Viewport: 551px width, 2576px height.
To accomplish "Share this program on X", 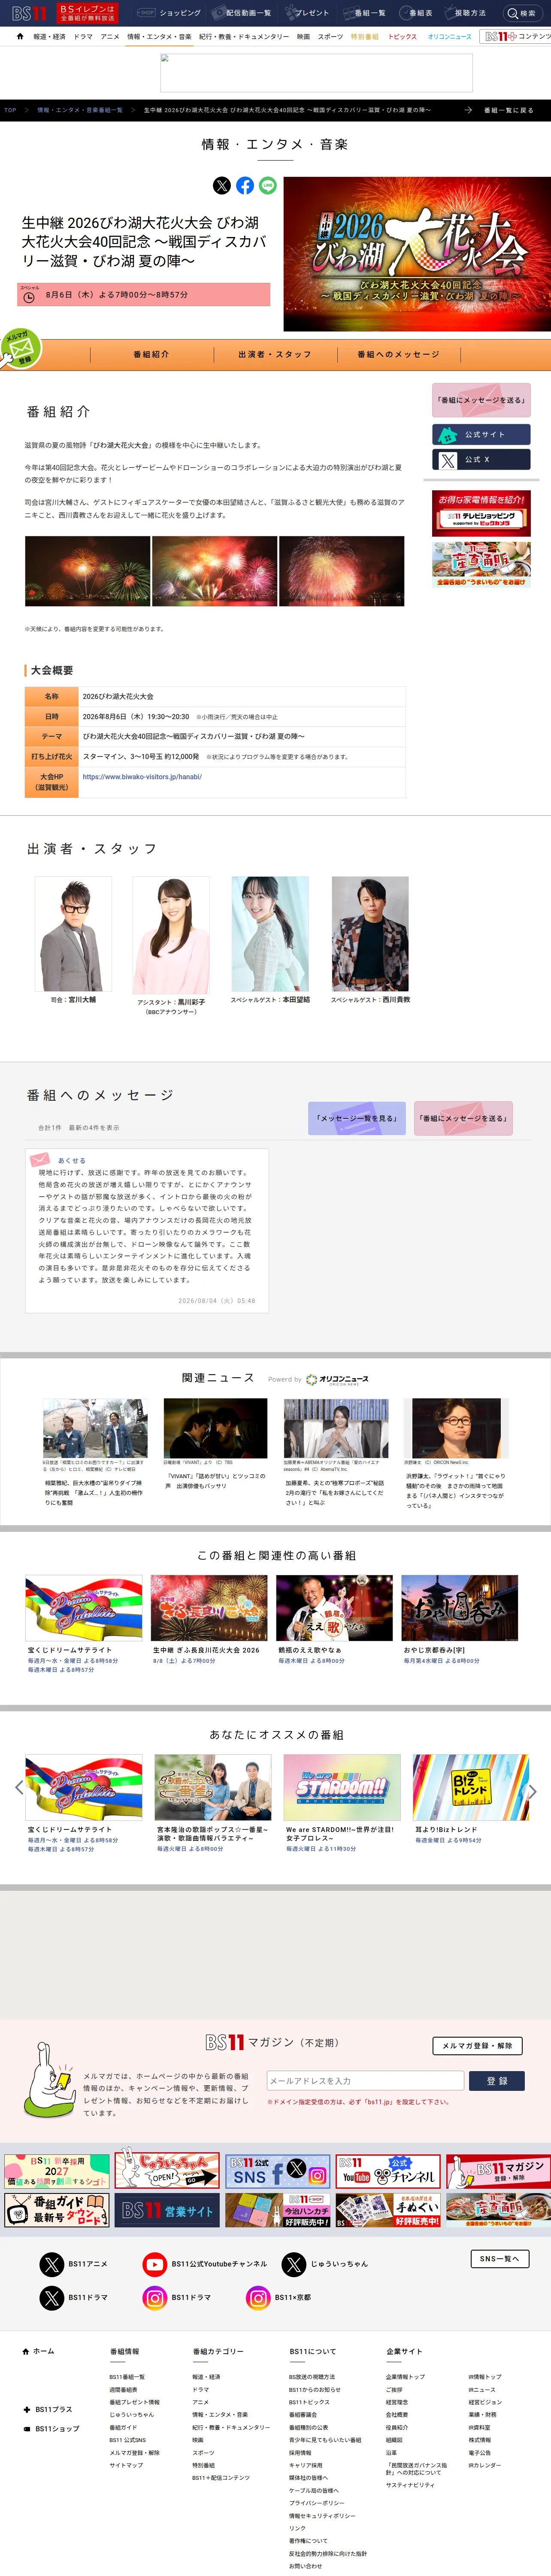I will 222,186.
